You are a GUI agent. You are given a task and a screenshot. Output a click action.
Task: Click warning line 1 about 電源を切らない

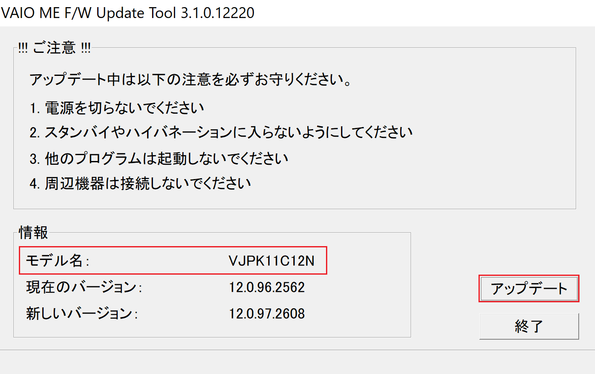pyautogui.click(x=117, y=108)
